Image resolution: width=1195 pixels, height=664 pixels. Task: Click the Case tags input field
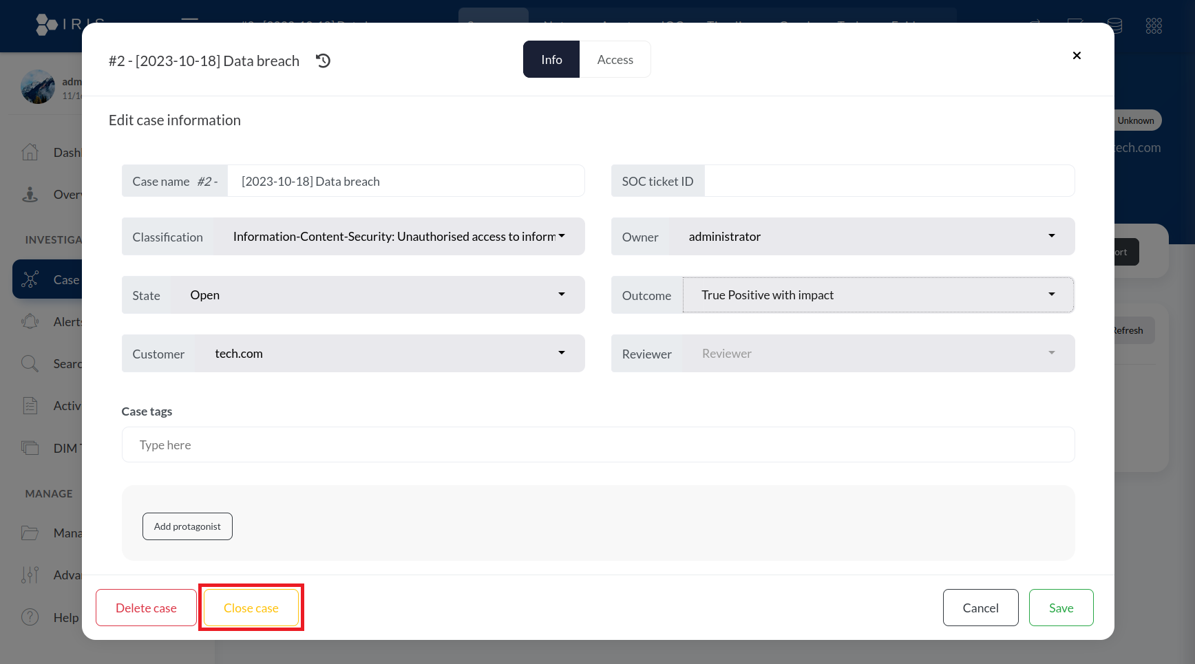click(x=597, y=445)
